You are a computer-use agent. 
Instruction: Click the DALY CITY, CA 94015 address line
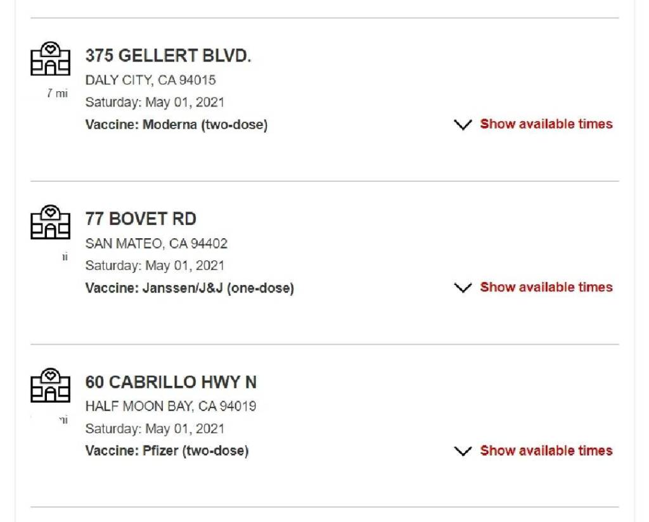150,80
